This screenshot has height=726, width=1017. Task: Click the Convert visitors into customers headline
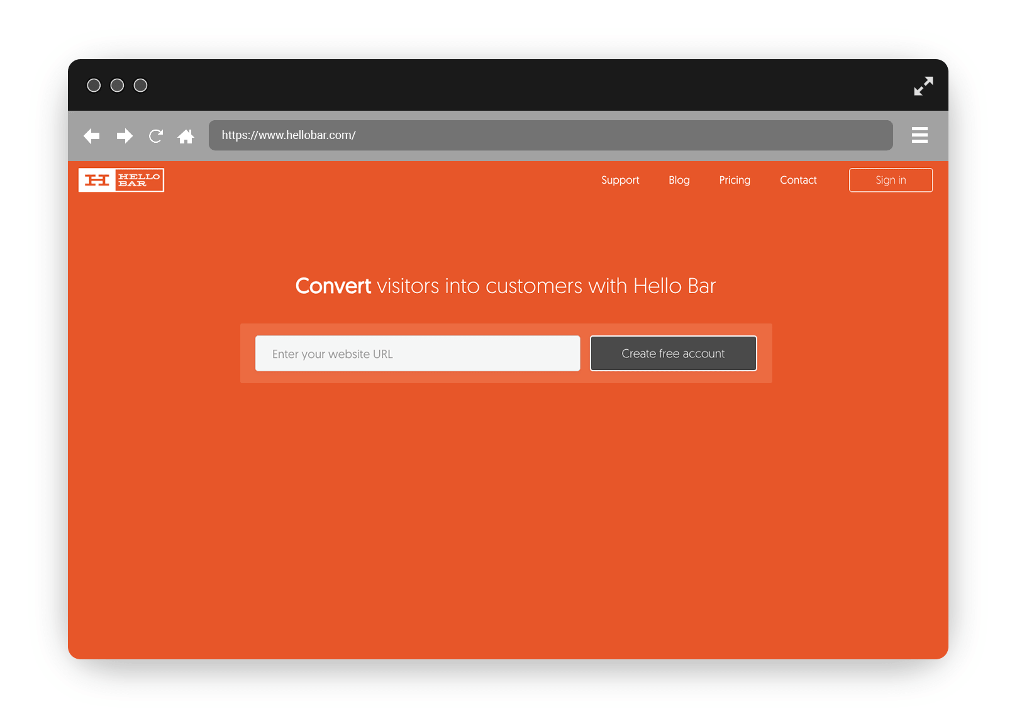coord(506,286)
